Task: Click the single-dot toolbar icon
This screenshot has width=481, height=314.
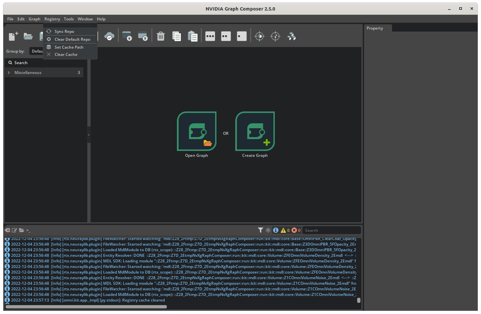Action: (242, 36)
